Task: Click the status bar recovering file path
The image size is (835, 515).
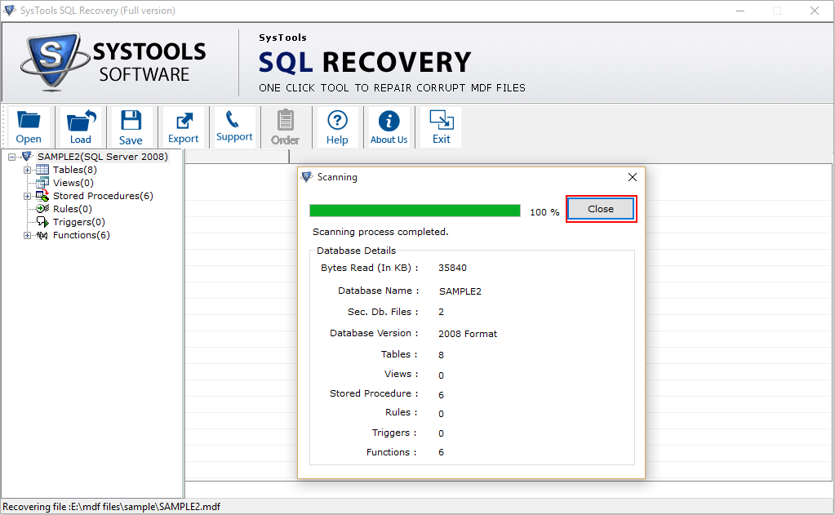Action: pos(111,507)
